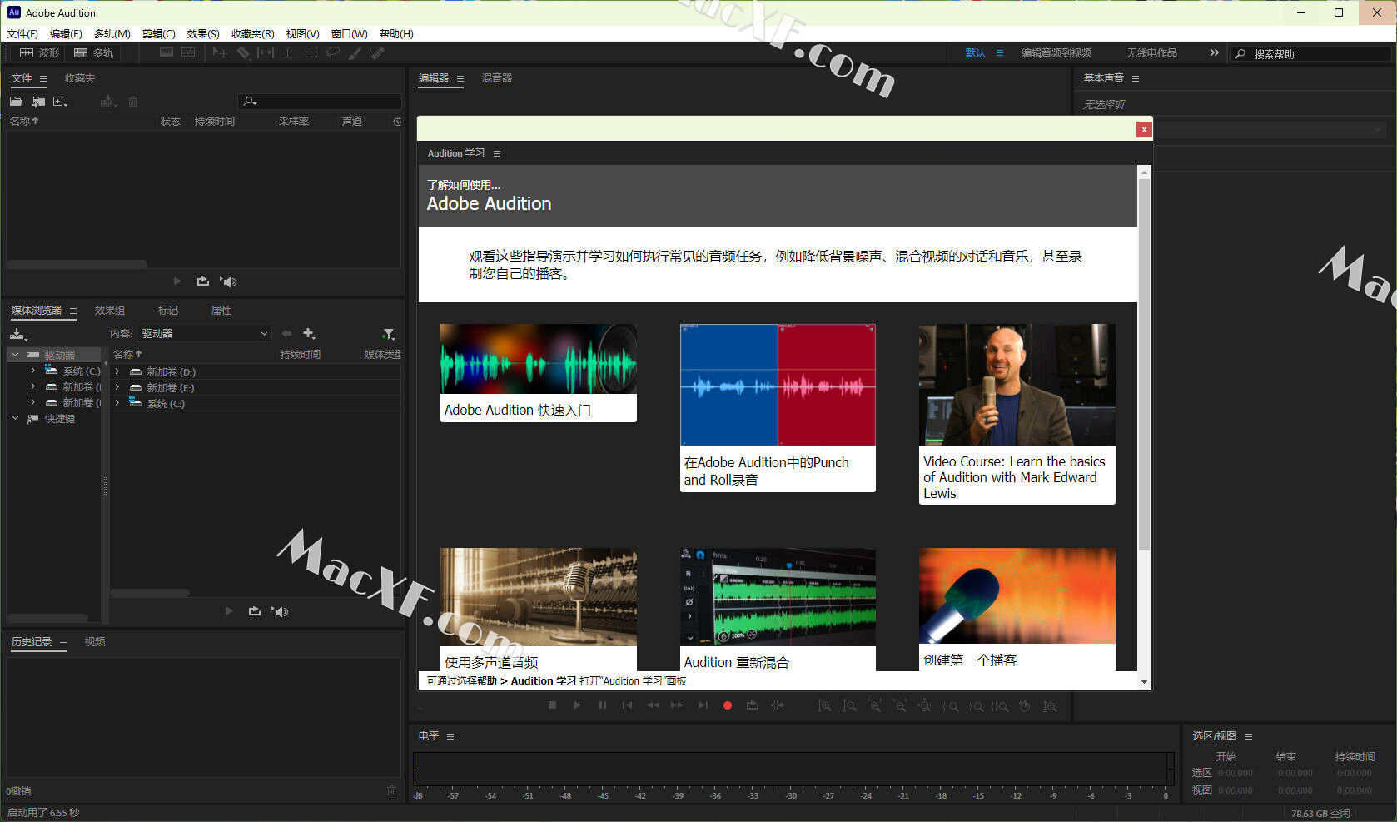Image resolution: width=1397 pixels, height=822 pixels.
Task: Collapse the 驱动器 tree node
Action: click(x=15, y=355)
